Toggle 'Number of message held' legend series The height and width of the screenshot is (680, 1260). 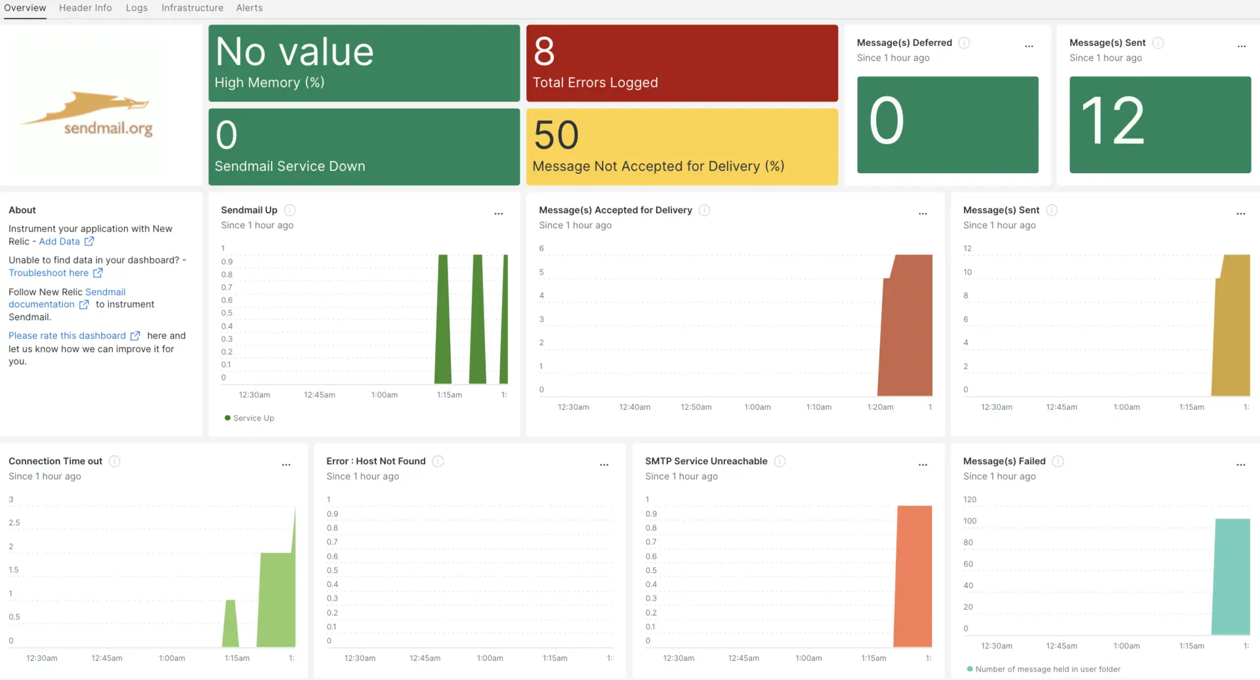[x=1043, y=669]
